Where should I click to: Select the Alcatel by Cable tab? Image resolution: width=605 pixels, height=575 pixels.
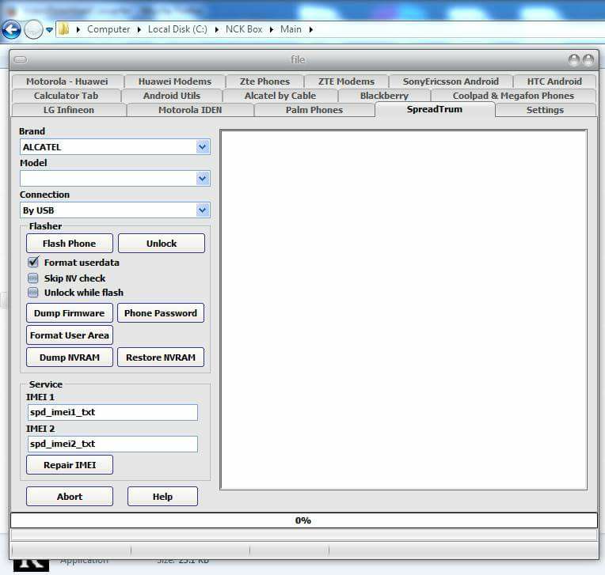tap(280, 96)
